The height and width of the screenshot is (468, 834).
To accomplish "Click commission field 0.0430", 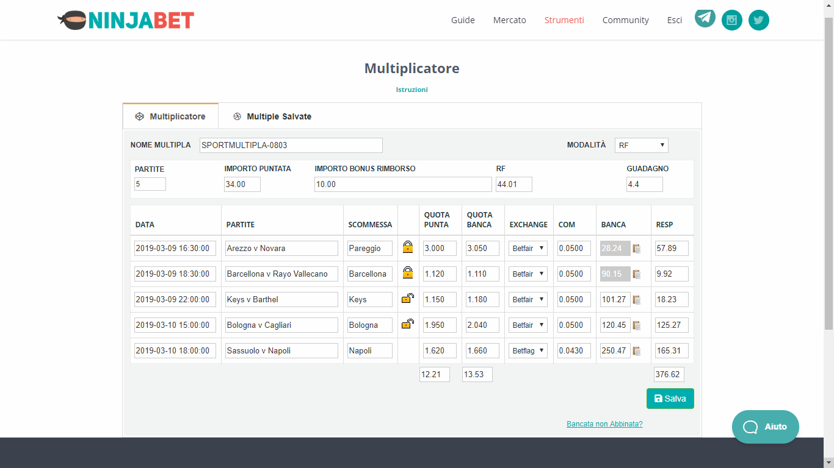I will 574,350.
